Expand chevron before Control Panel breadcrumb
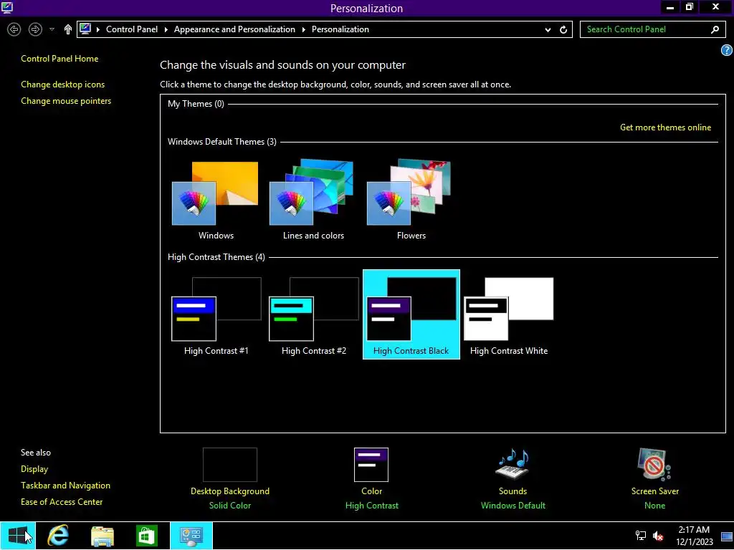734x550 pixels. click(97, 29)
